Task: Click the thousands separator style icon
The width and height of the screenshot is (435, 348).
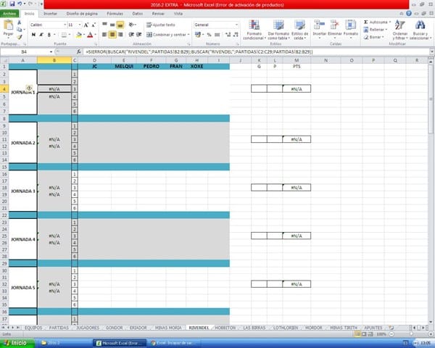Action: (x=217, y=35)
